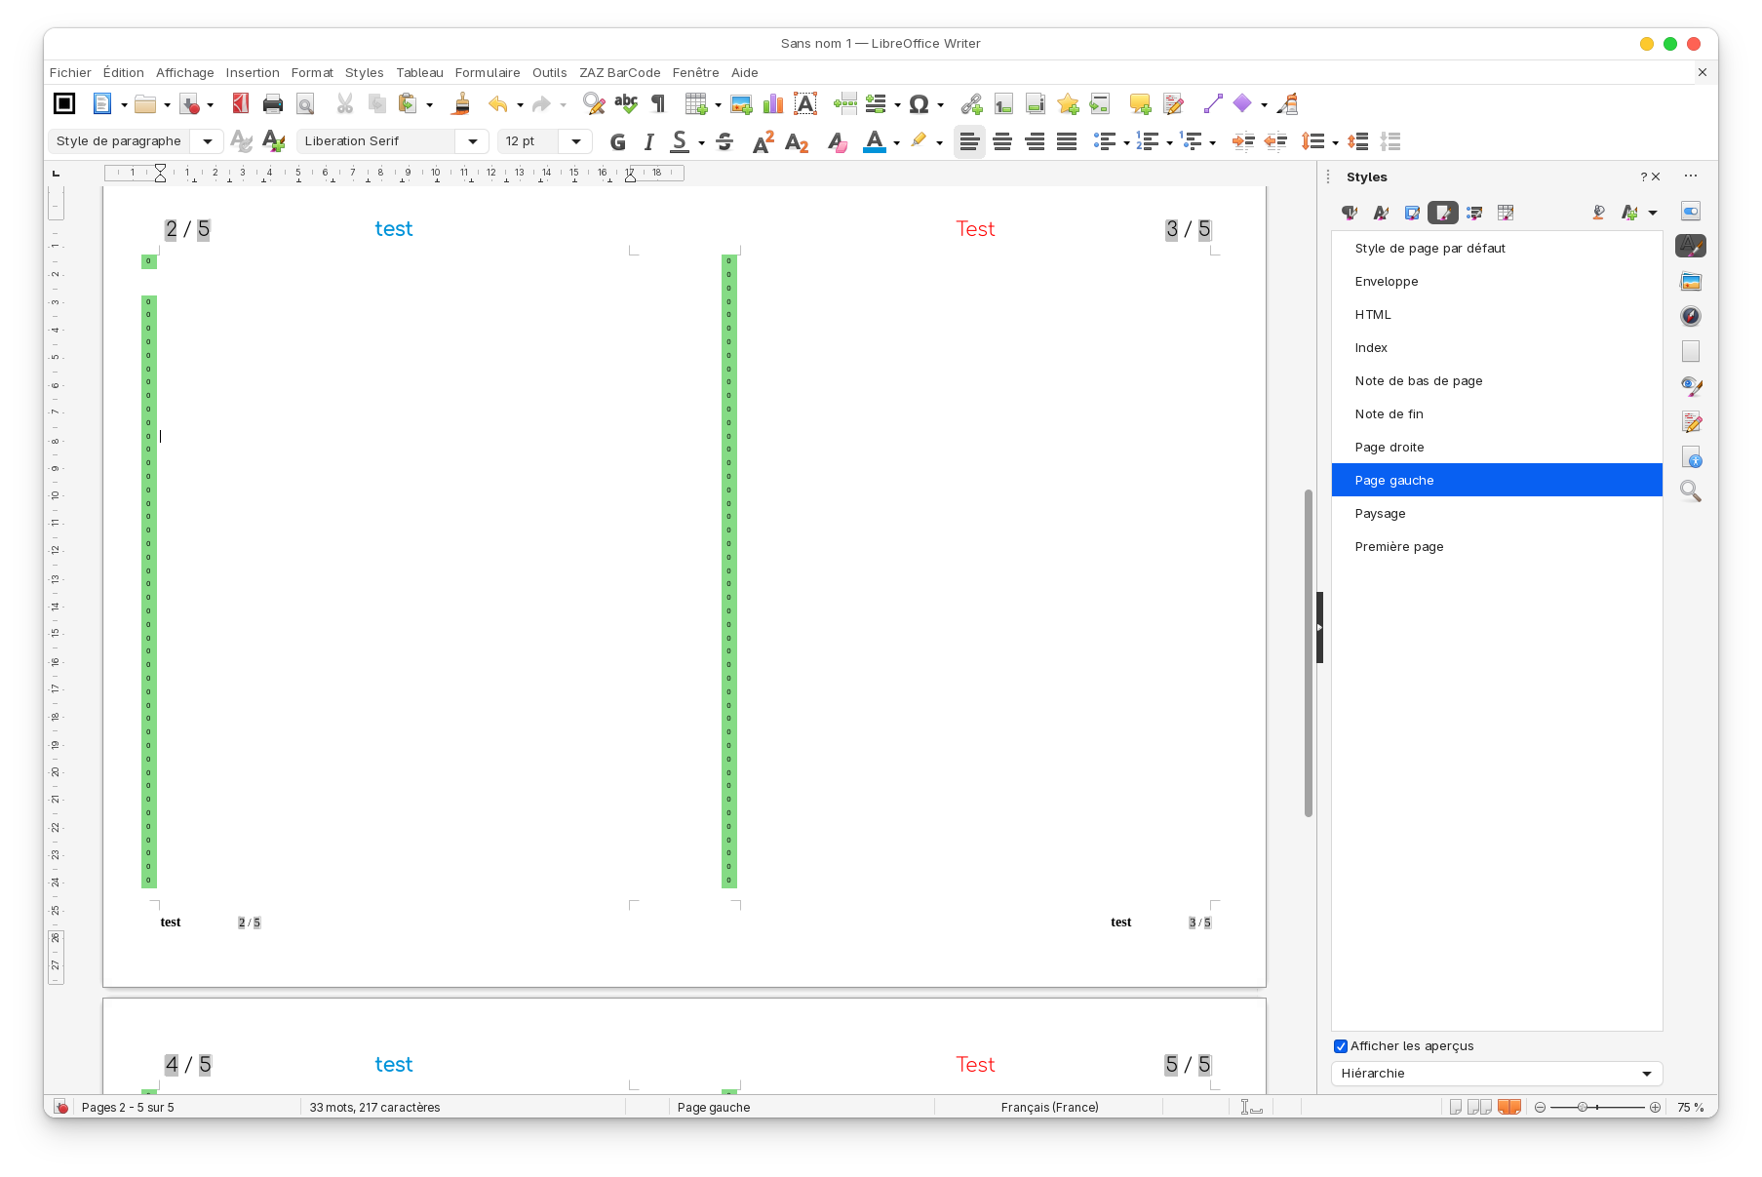The width and height of the screenshot is (1762, 1177).
Task: Click the zoom slider handle
Action: 1583,1108
